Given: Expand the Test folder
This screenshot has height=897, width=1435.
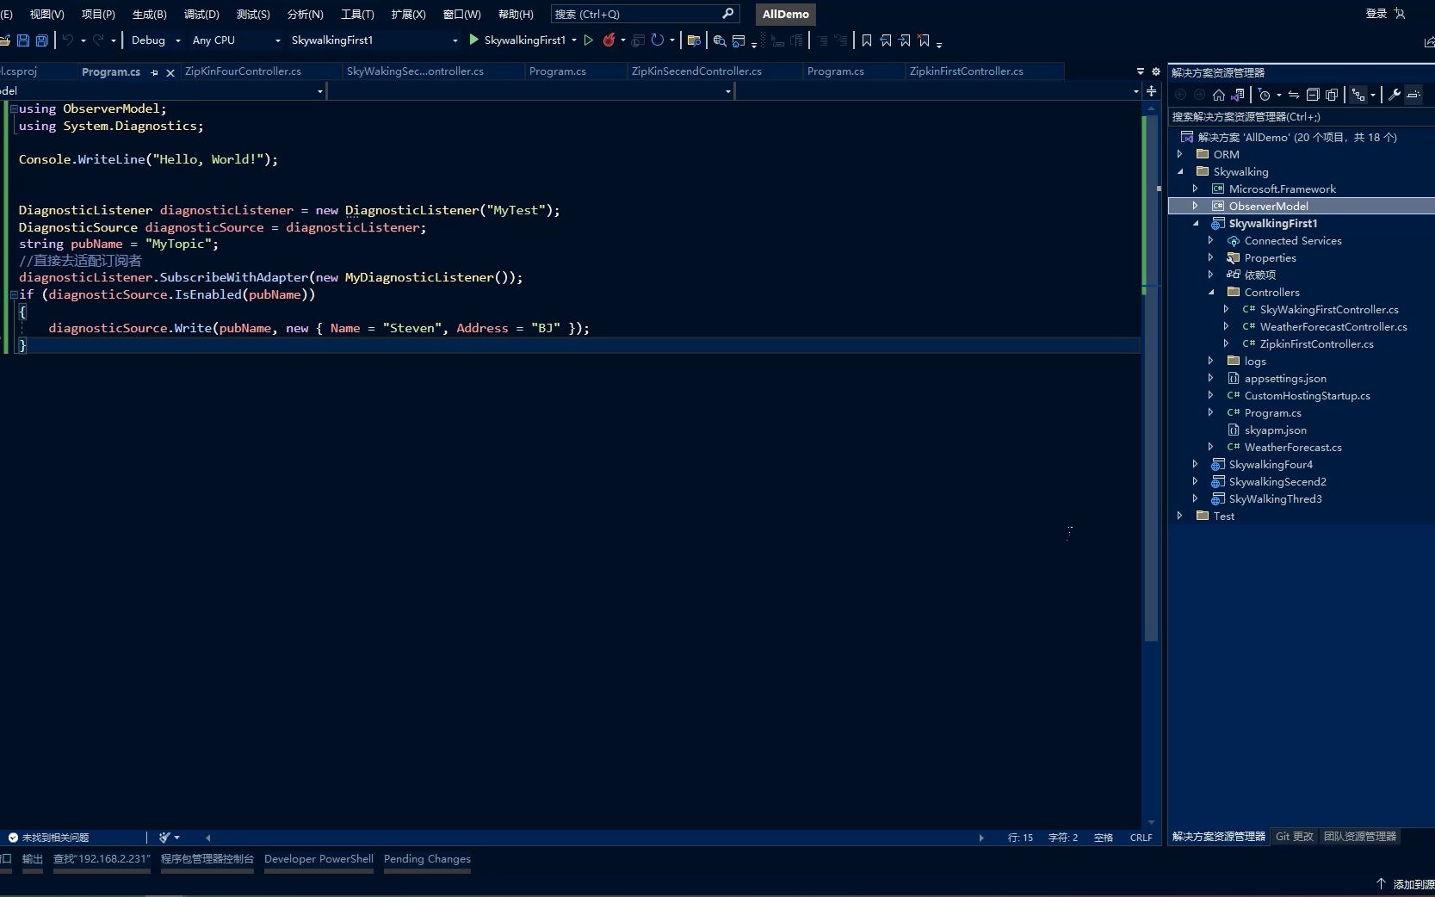Looking at the screenshot, I should tap(1180, 516).
